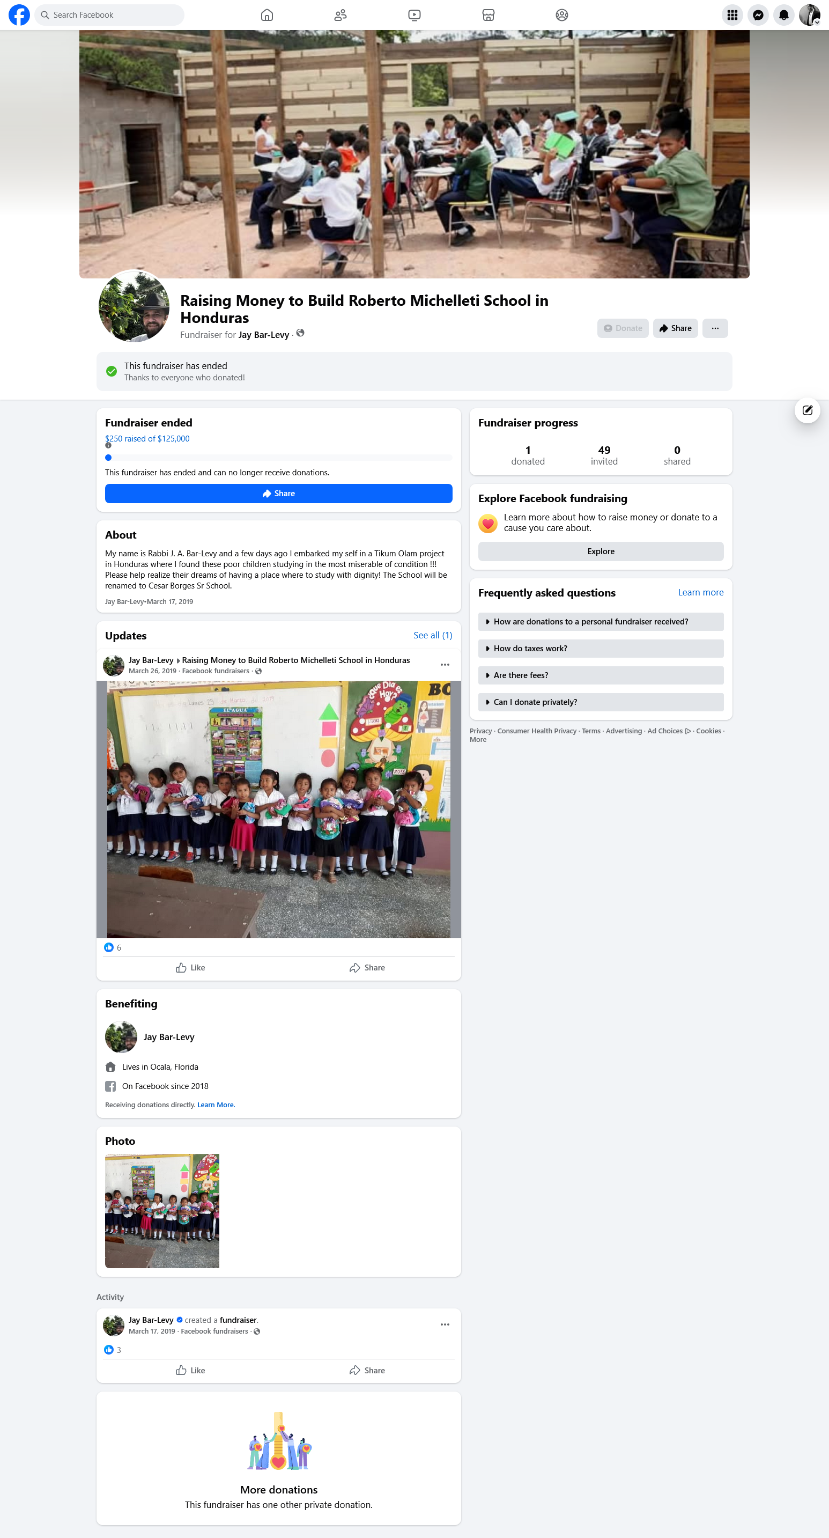Click the fundraiser link in activity post

point(238,1320)
